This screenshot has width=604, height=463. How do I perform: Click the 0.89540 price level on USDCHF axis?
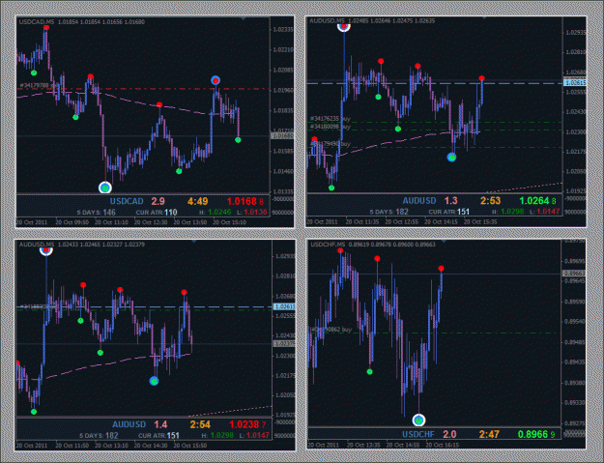[574, 321]
